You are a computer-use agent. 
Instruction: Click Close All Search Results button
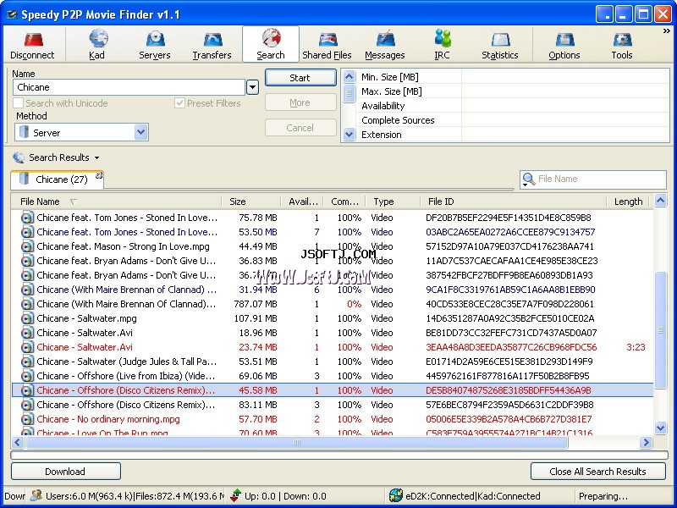tap(598, 472)
